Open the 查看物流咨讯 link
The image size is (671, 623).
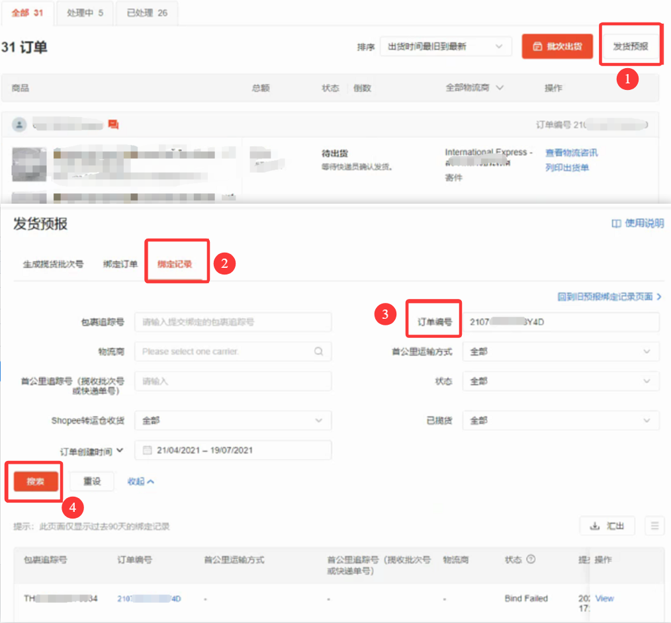[572, 153]
